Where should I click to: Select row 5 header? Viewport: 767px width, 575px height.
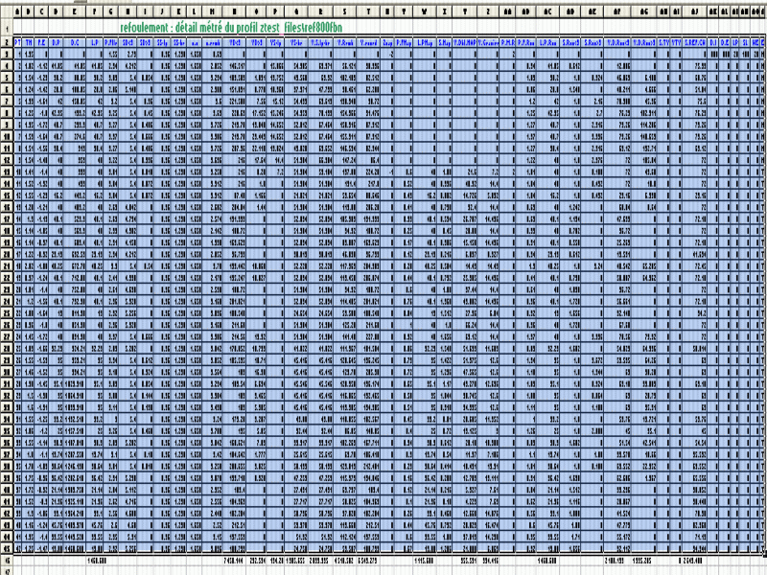click(x=7, y=78)
